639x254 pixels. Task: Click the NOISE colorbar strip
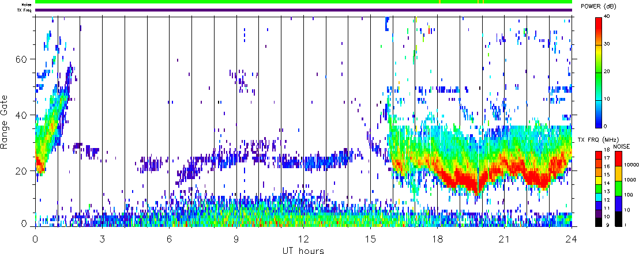[x=618, y=188]
